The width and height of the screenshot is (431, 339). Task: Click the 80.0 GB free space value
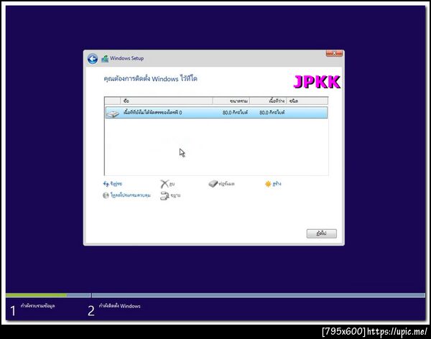click(272, 113)
